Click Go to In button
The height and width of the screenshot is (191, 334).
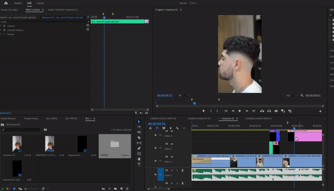(226, 111)
